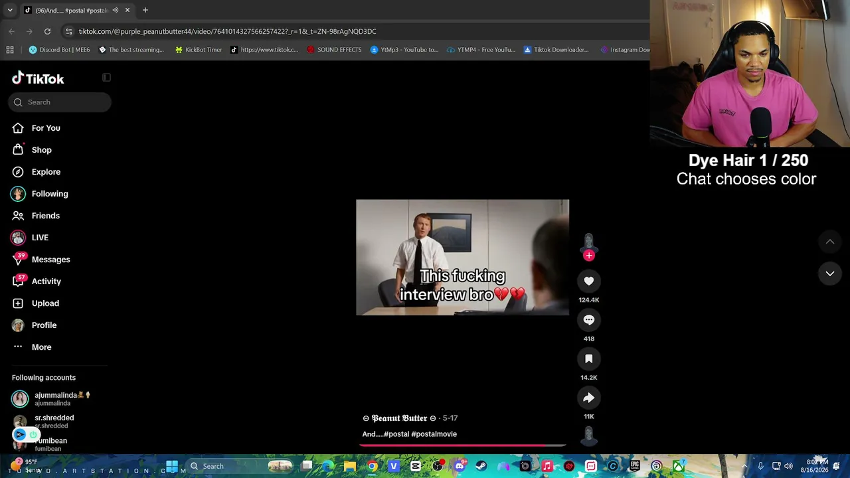Click the TikTok search field
This screenshot has height=478, width=850.
tap(60, 102)
